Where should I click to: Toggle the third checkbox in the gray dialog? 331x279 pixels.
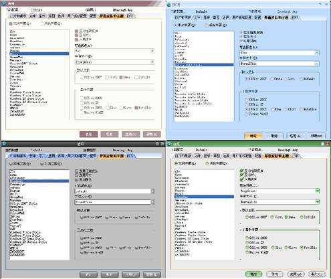point(77,179)
